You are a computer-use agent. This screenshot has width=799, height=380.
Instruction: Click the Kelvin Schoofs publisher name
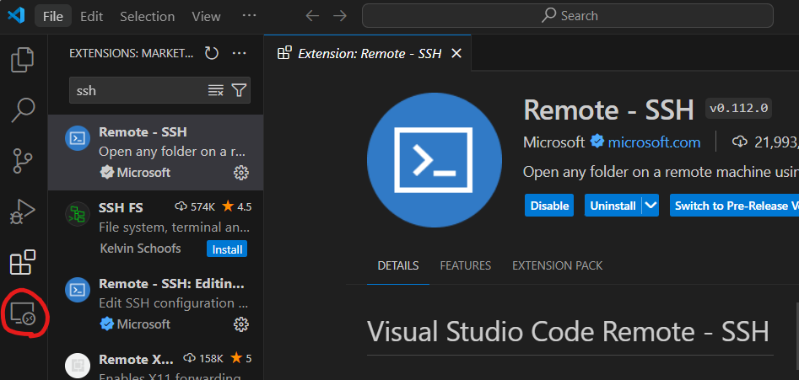coord(140,249)
